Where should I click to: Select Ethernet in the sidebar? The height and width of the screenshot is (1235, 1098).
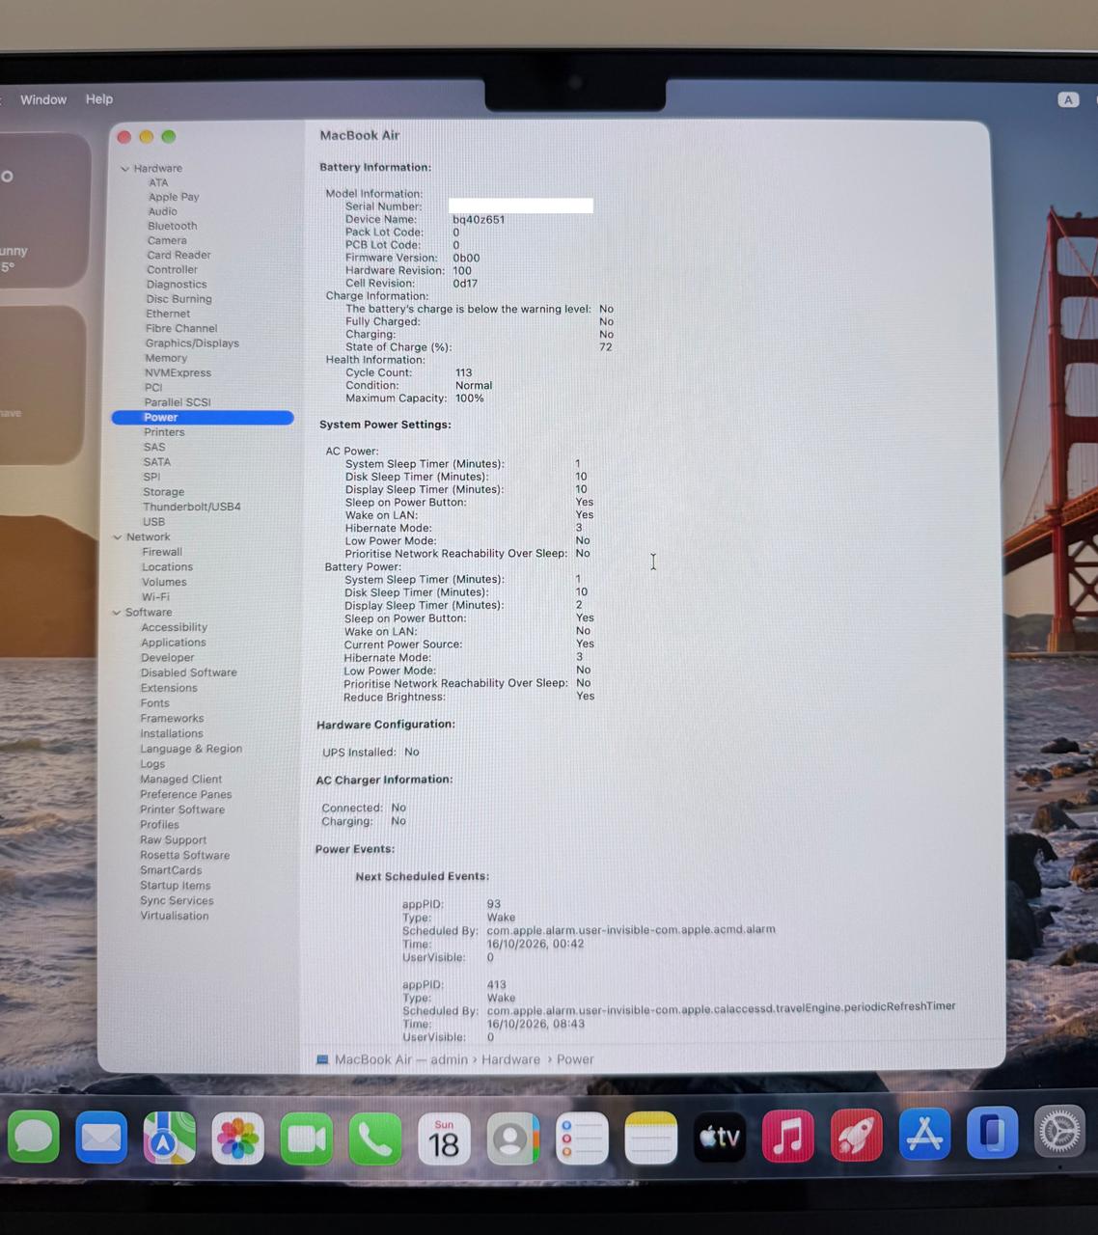point(168,314)
